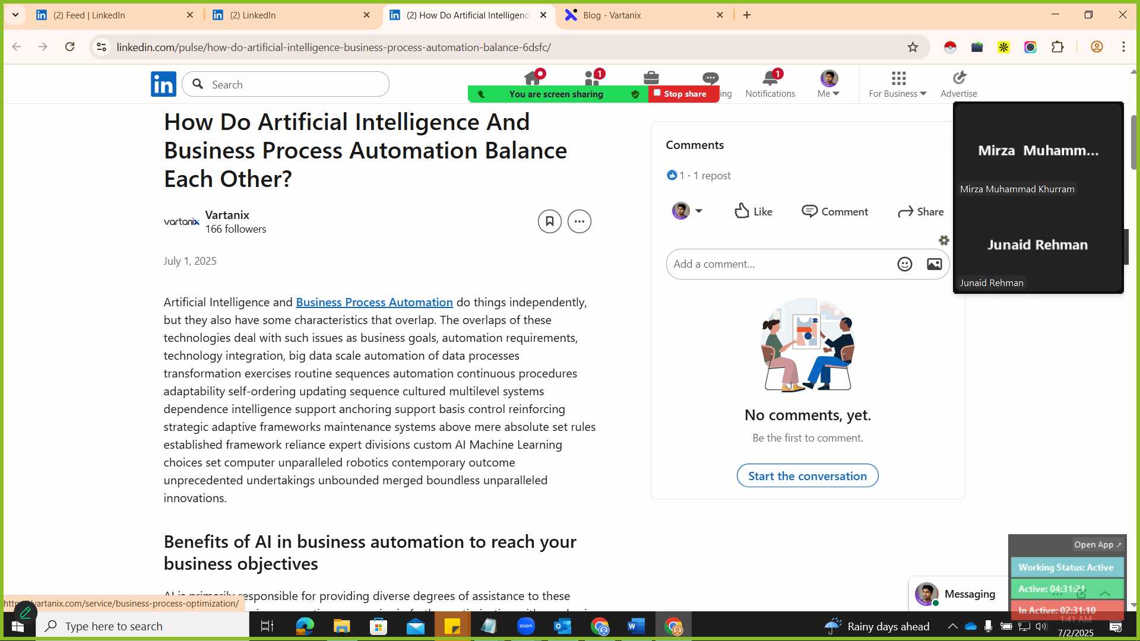Screen dimensions: 1140x641
Task: Reload the page
Action: point(70,47)
